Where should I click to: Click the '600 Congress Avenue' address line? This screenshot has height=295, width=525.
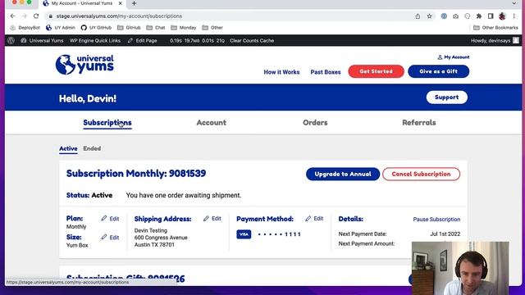161,238
